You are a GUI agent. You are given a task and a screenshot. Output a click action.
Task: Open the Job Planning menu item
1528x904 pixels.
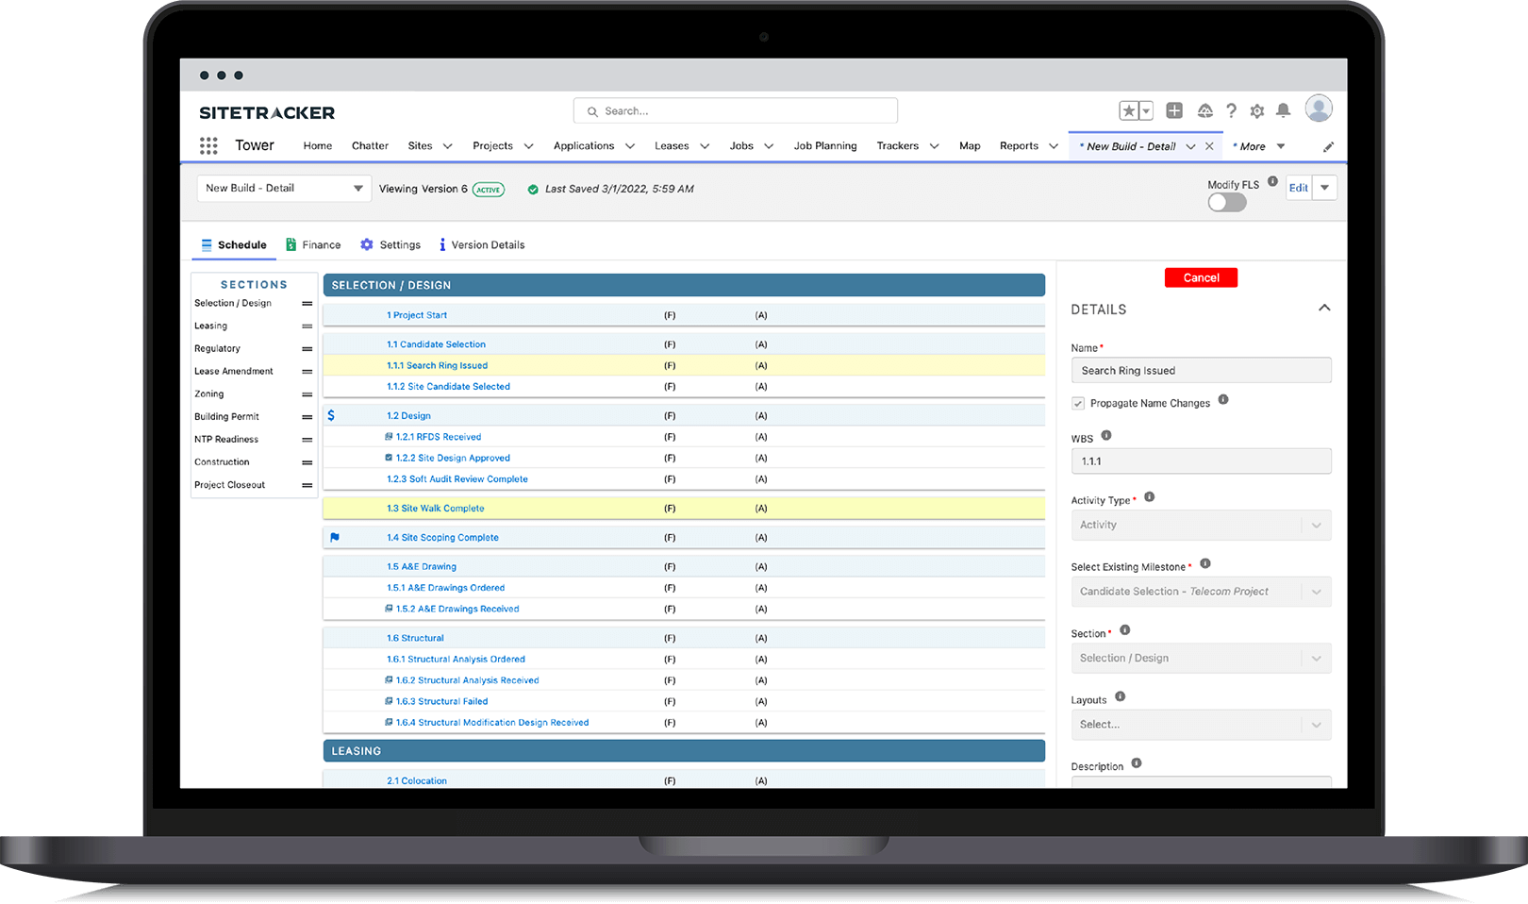824,145
